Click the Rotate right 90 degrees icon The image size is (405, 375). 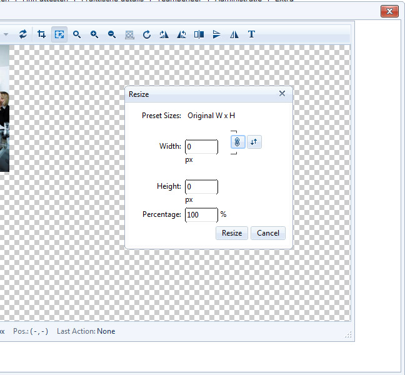click(164, 34)
